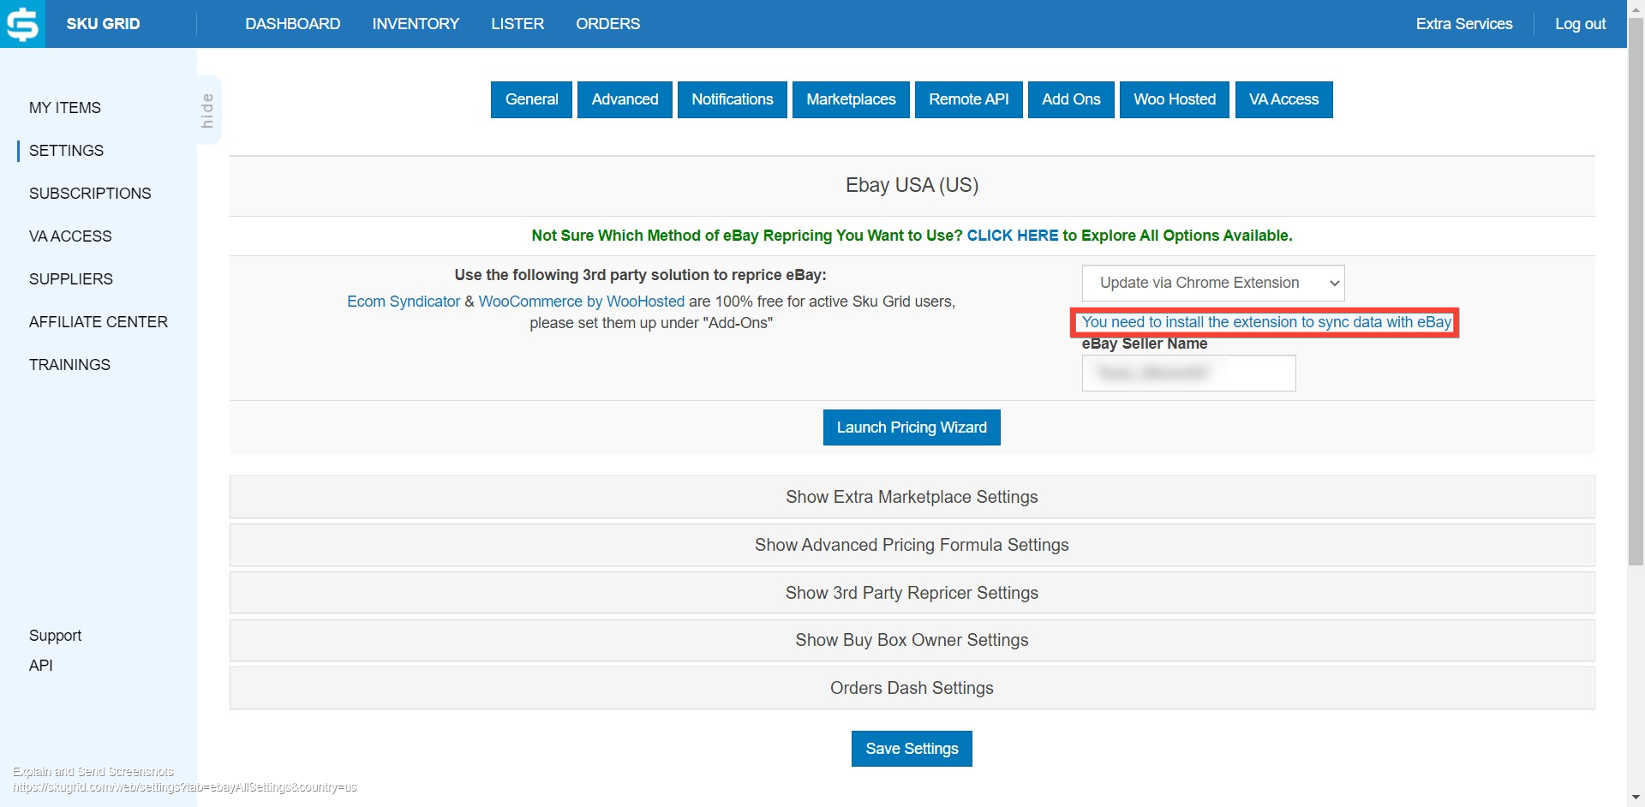Viewport: 1645px width, 807px height.
Task: Click the scrollbar up arrow
Action: click(1636, 7)
